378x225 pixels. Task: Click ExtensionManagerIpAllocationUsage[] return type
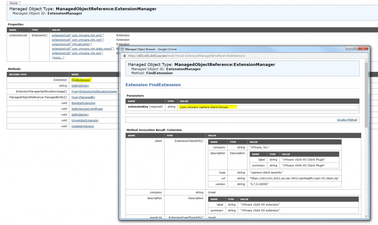[41, 91]
